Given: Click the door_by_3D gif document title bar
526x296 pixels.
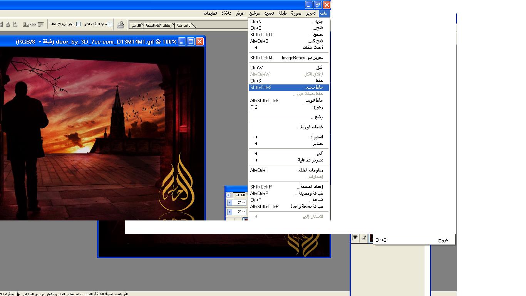Looking at the screenshot, I should (96, 42).
